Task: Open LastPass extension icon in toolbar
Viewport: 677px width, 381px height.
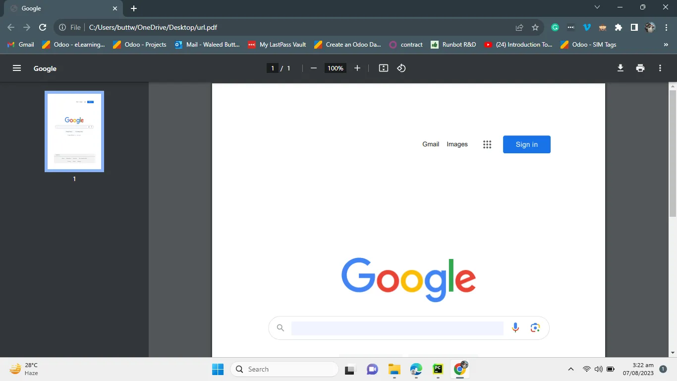Action: [x=571, y=28]
